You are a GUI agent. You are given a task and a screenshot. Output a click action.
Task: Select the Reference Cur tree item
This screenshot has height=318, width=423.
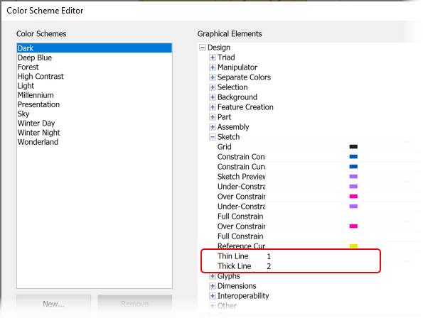[242, 246]
